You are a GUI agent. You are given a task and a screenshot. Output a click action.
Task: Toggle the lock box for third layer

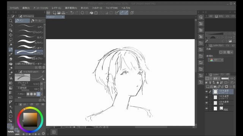[x=210, y=103]
